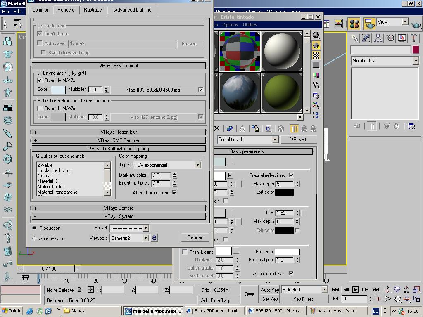Image resolution: width=423 pixels, height=317 pixels.
Task: Open the Edit menu
Action: coord(17,12)
